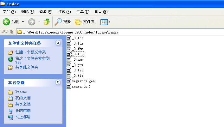Open the Search (搜索) tool

pos(62,22)
